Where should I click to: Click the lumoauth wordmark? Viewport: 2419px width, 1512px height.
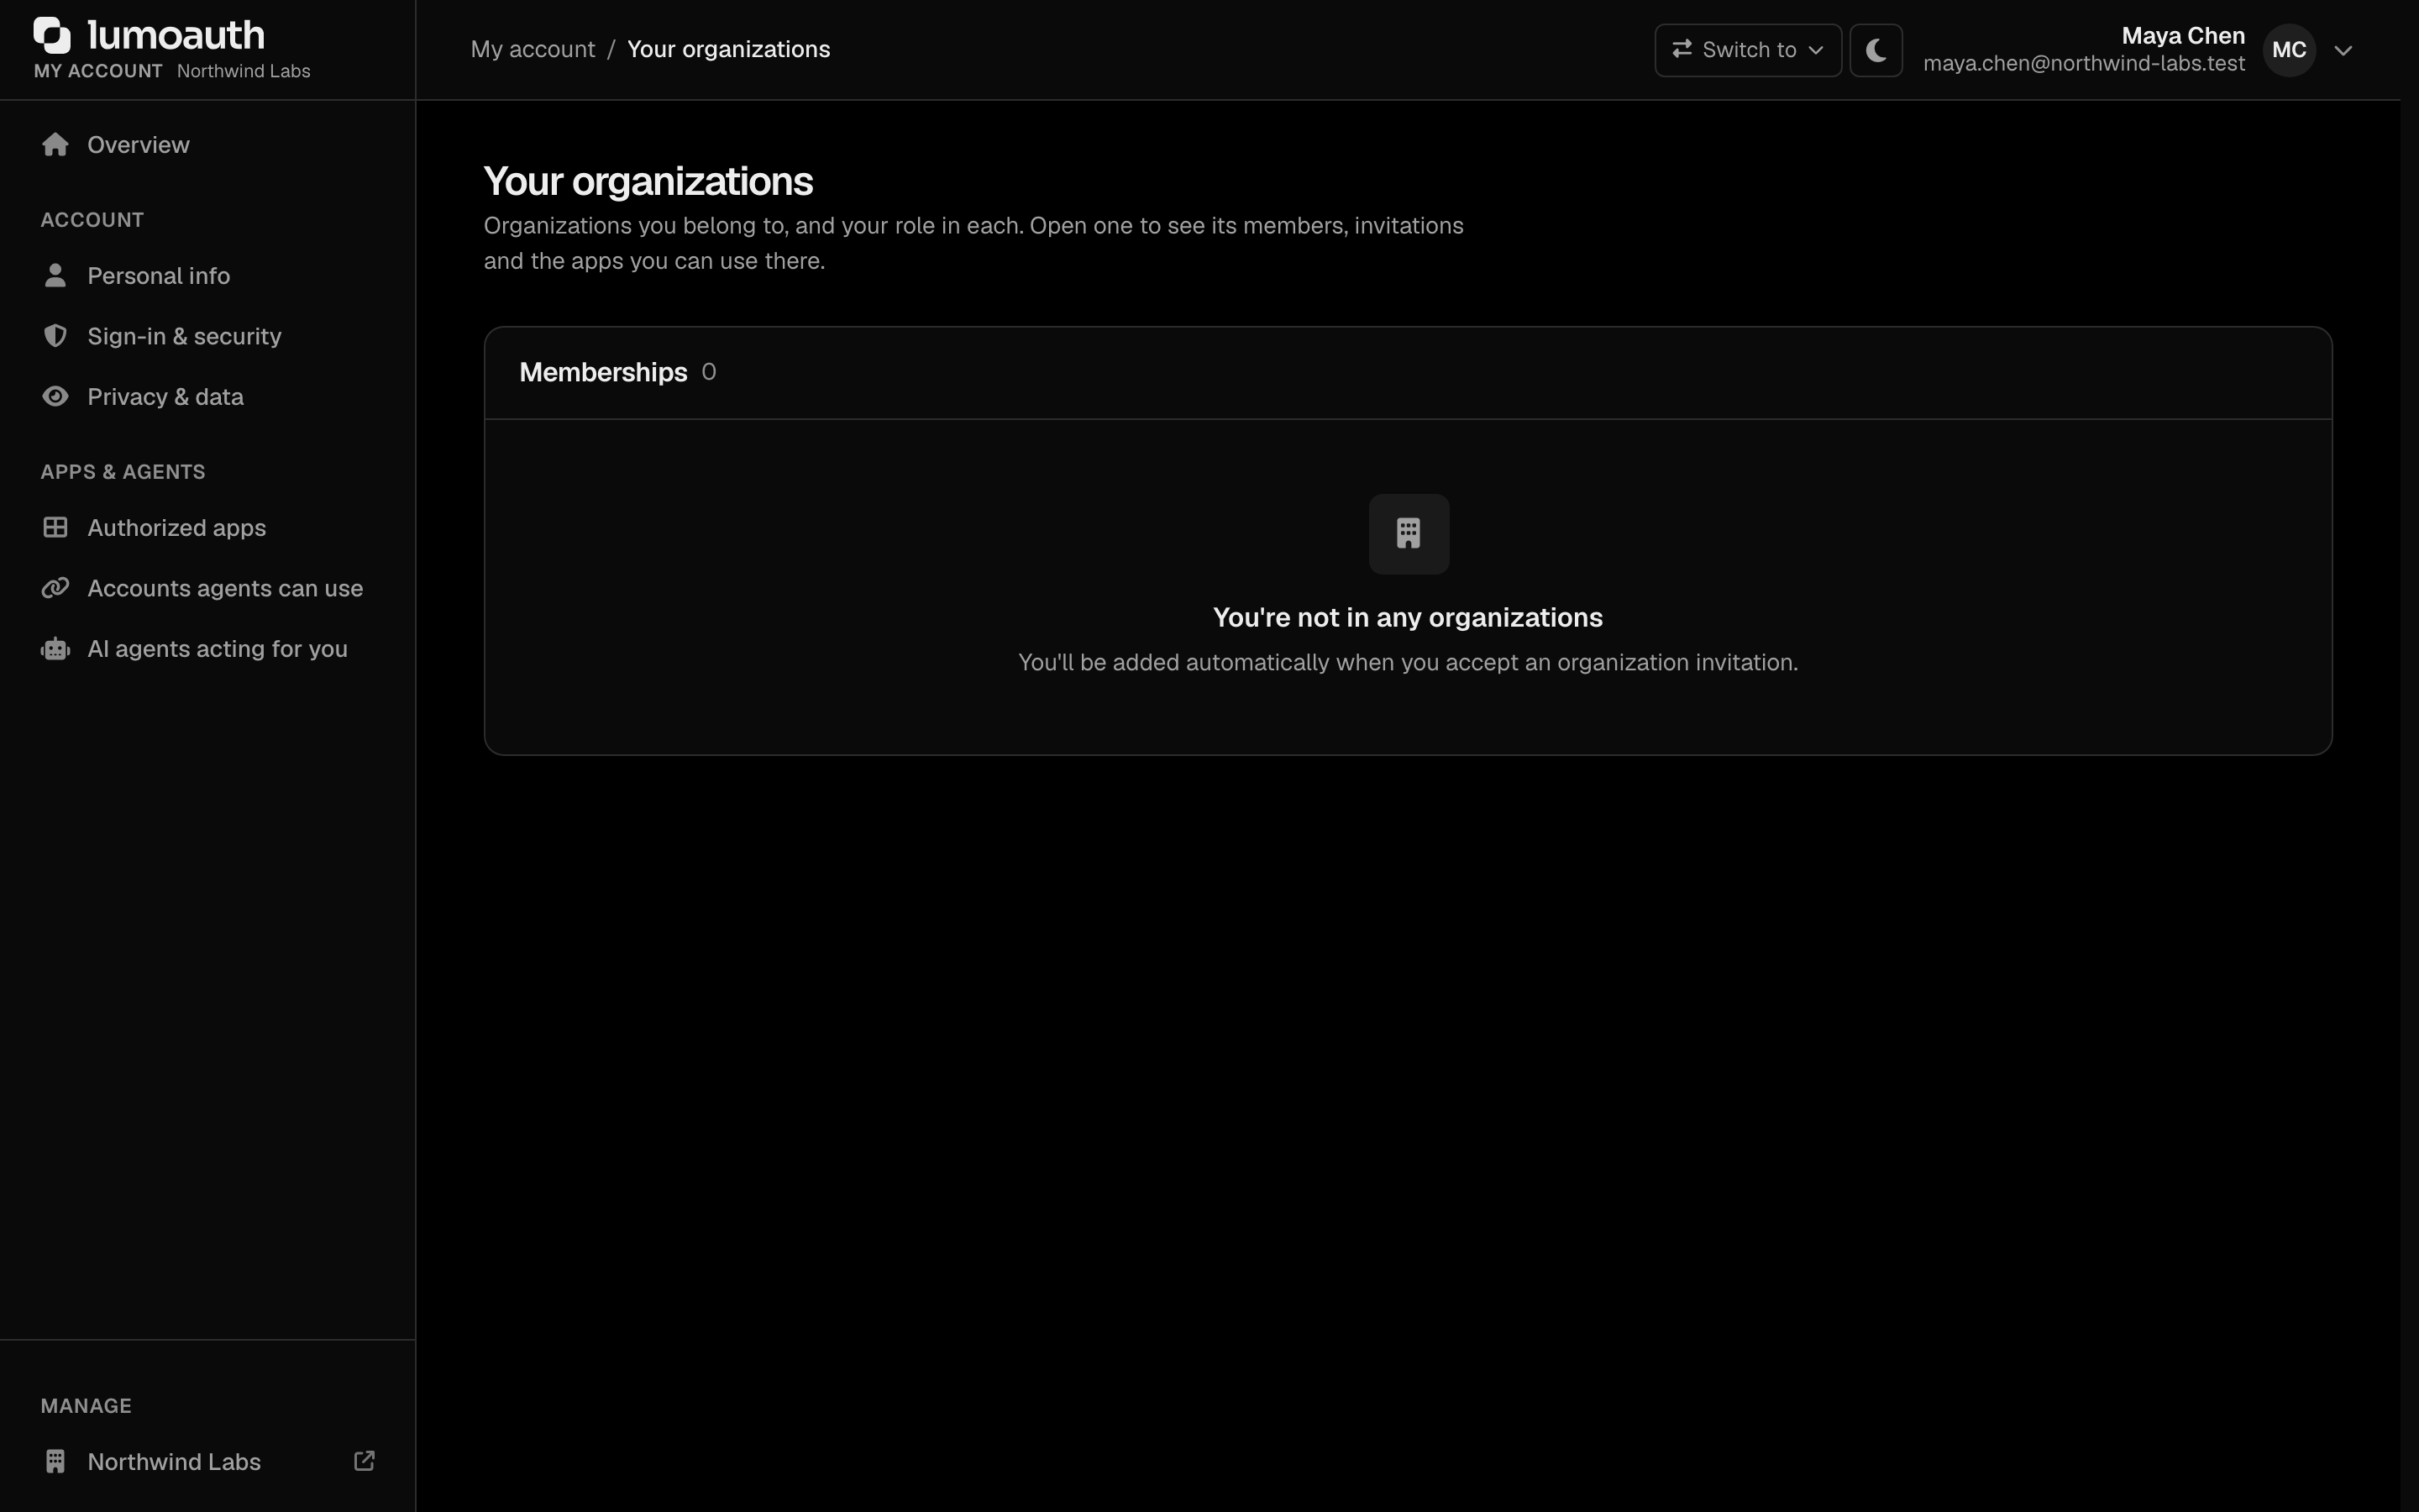[176, 35]
